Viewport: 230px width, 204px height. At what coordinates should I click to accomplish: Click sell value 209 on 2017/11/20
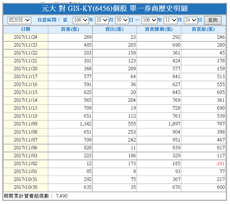click(132, 69)
